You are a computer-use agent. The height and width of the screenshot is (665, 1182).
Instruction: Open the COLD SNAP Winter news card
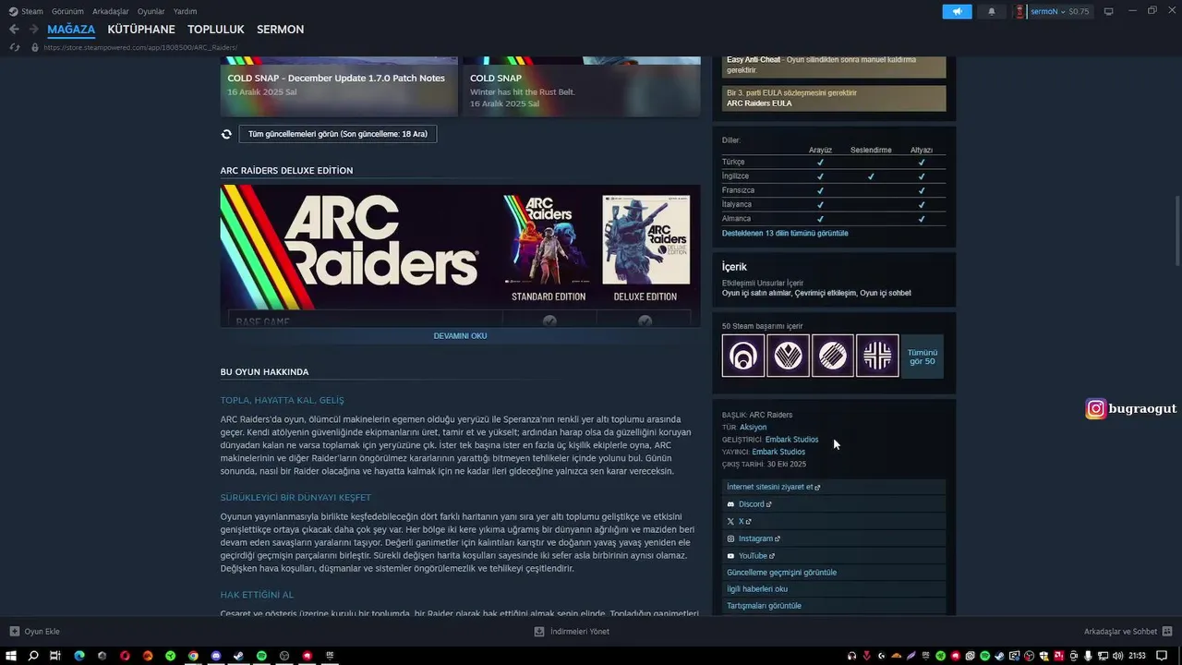(x=582, y=86)
